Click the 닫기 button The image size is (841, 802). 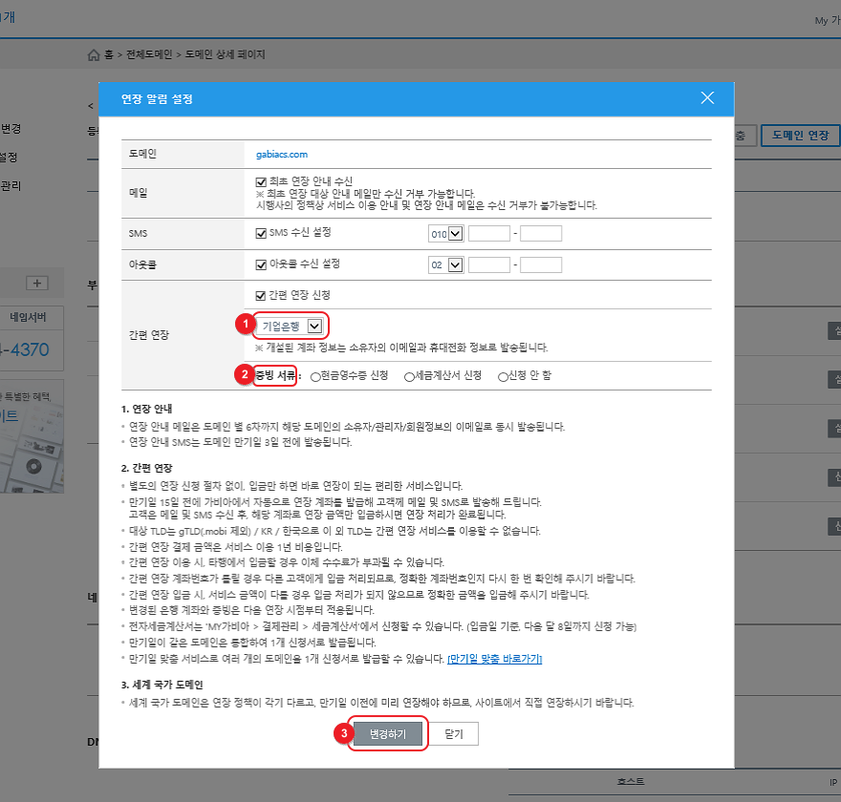[454, 733]
